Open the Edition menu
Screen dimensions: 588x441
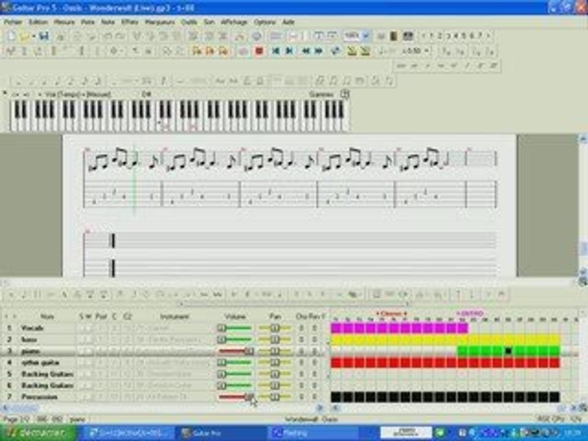(38, 22)
